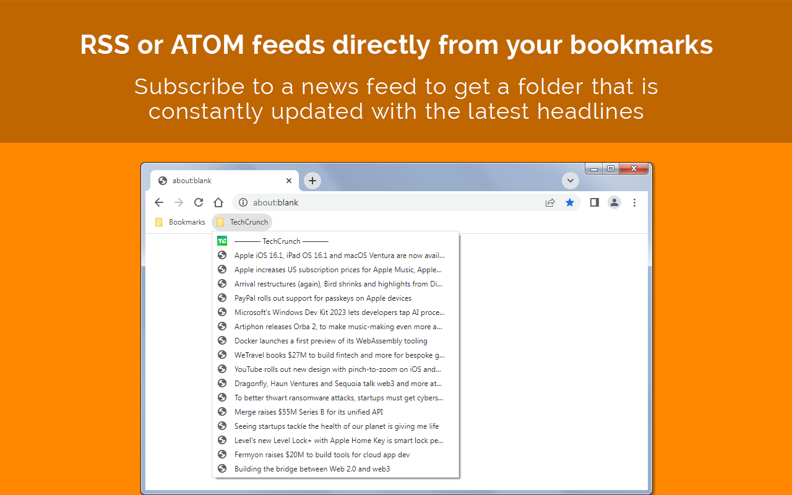
Task: Open PayPal passkeys headline
Action: coord(335,298)
